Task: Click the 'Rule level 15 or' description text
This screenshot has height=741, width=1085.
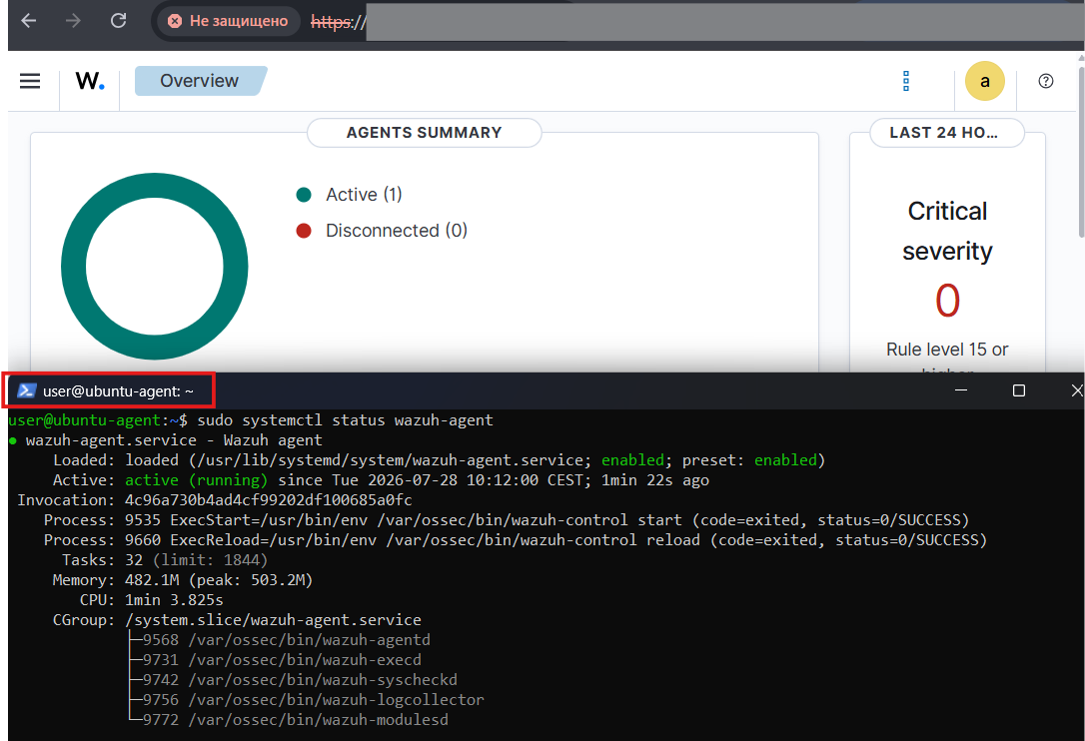Action: click(x=947, y=350)
